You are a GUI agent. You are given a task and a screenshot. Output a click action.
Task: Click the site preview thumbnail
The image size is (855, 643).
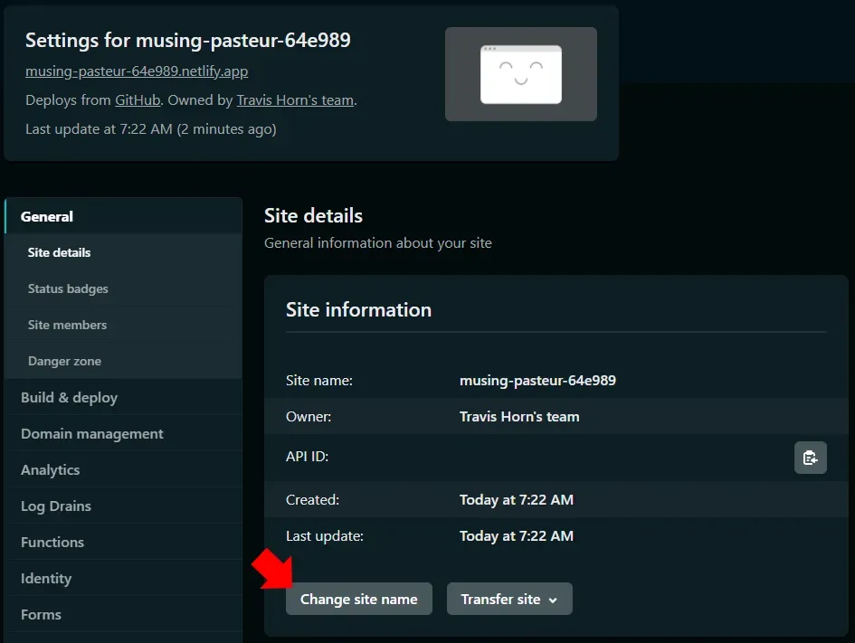pos(520,74)
